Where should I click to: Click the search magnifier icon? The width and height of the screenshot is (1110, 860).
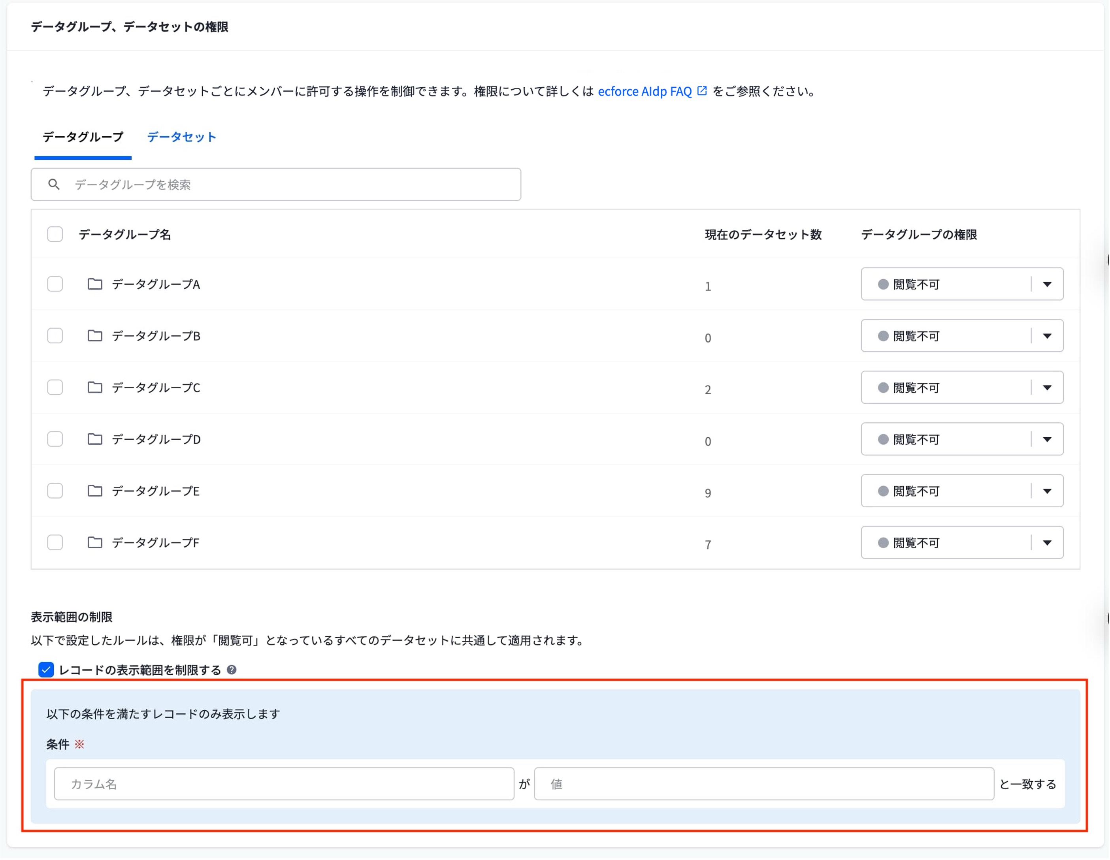click(54, 184)
